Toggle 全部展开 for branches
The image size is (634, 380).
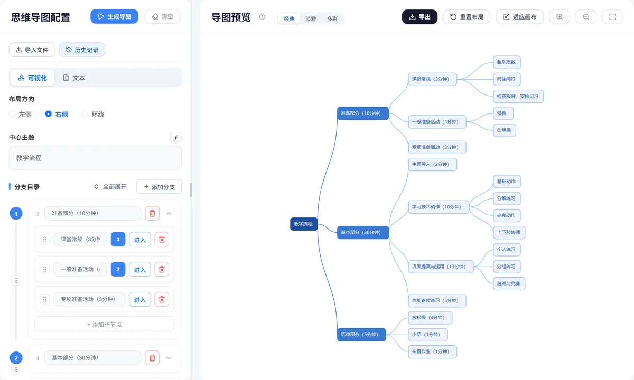click(110, 187)
